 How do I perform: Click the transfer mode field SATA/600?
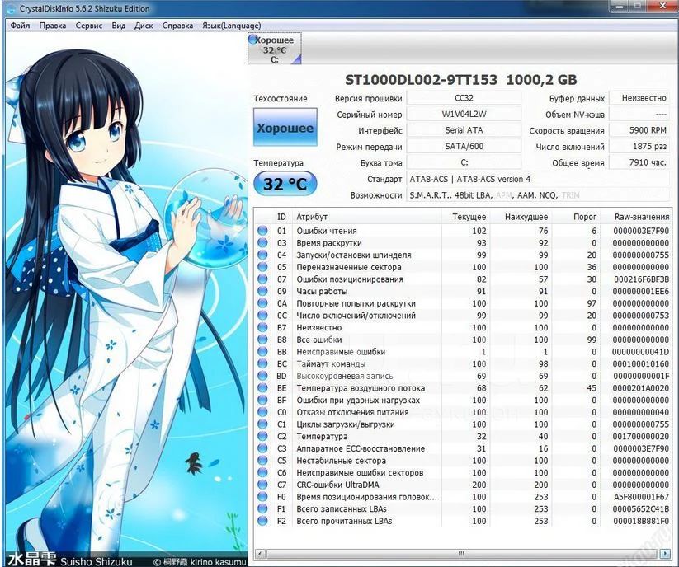[x=464, y=146]
